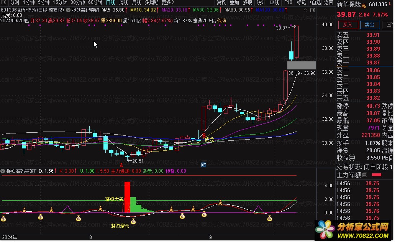The height and width of the screenshot is (242, 395).
Task: Click the MA30: 32.06 label
Action: coord(206,10)
